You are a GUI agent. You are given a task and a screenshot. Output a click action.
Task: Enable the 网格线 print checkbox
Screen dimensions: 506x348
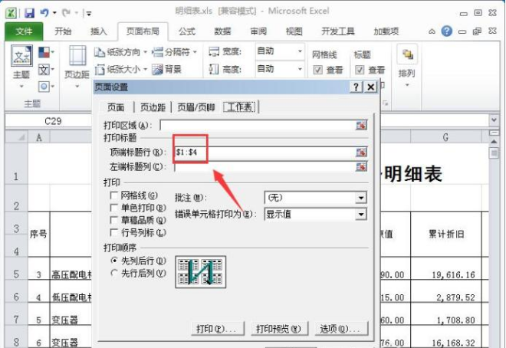pos(113,195)
